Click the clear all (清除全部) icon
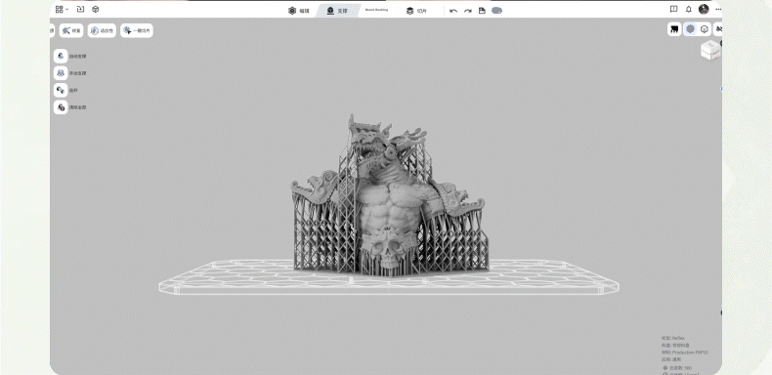The height and width of the screenshot is (375, 772). tap(61, 106)
